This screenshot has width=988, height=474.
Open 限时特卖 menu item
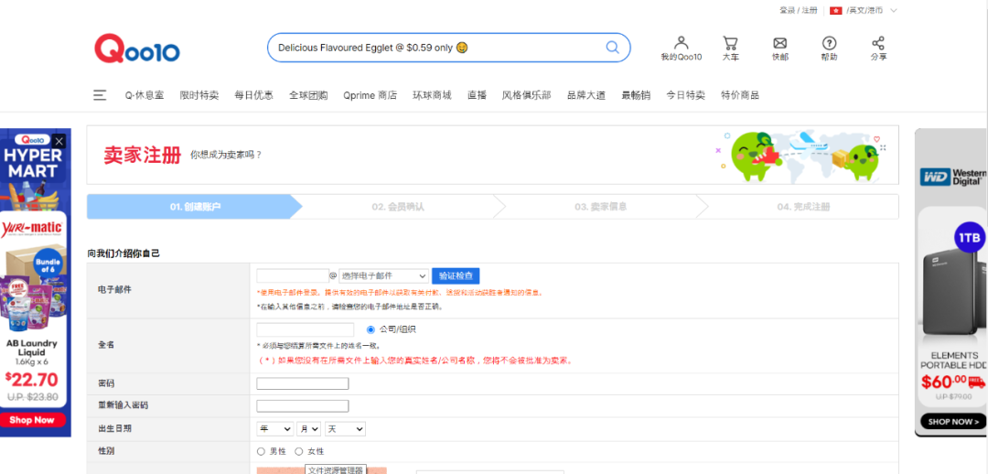tap(199, 95)
